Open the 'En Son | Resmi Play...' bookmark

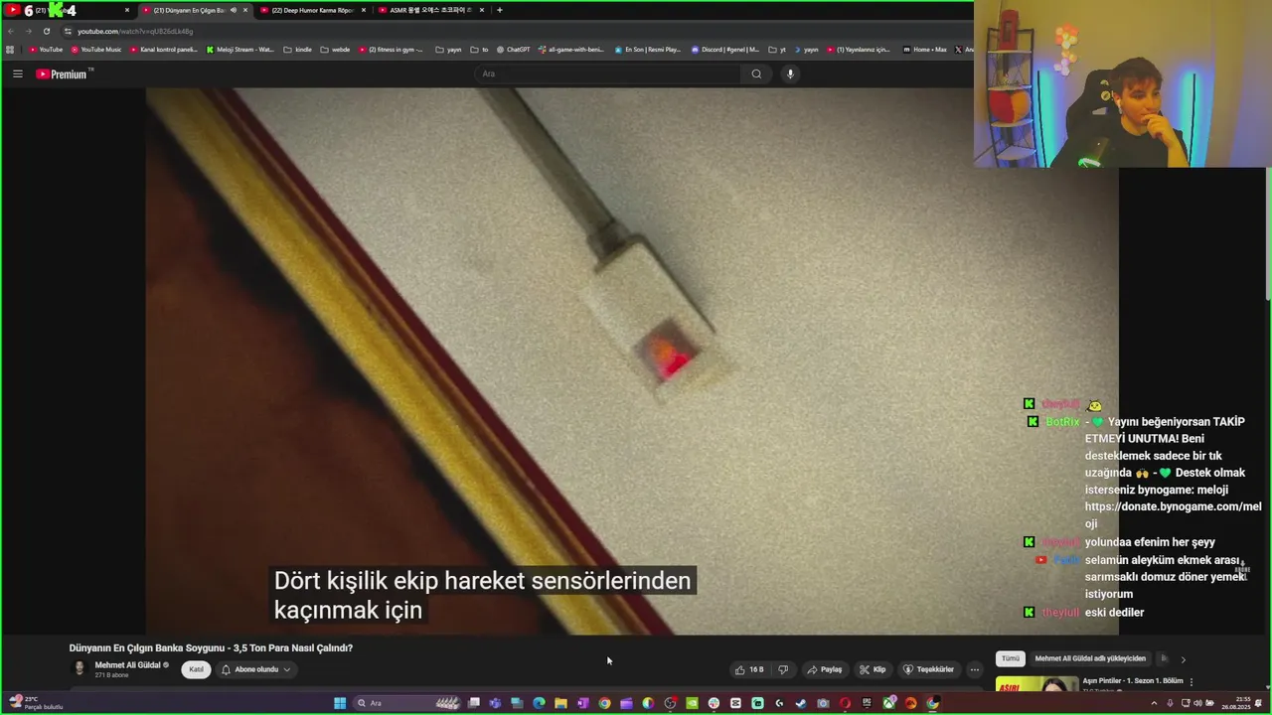[x=647, y=49]
